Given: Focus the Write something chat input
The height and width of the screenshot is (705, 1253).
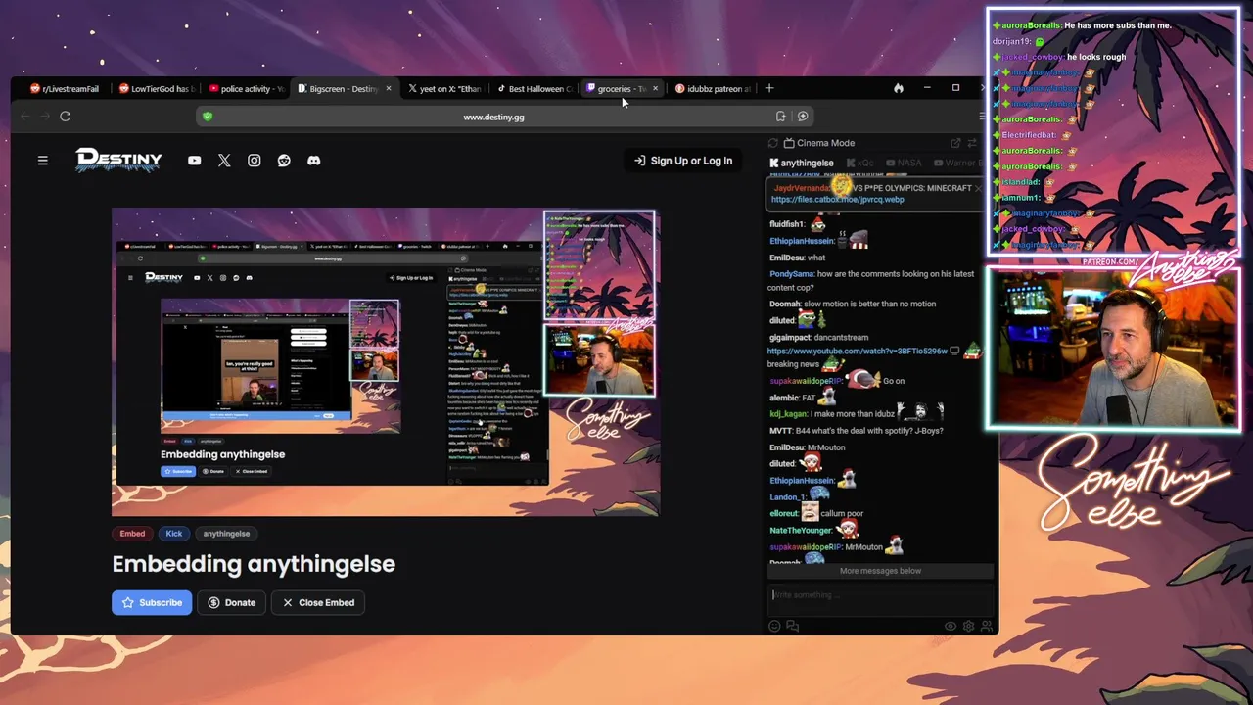Looking at the screenshot, I should (x=880, y=595).
